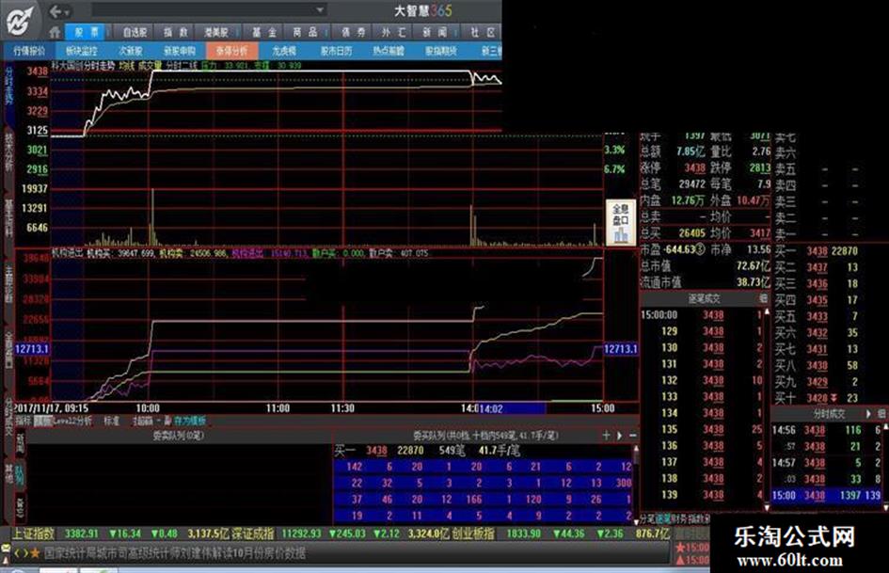Click the mail envelope icon at bottom-left

point(6,549)
